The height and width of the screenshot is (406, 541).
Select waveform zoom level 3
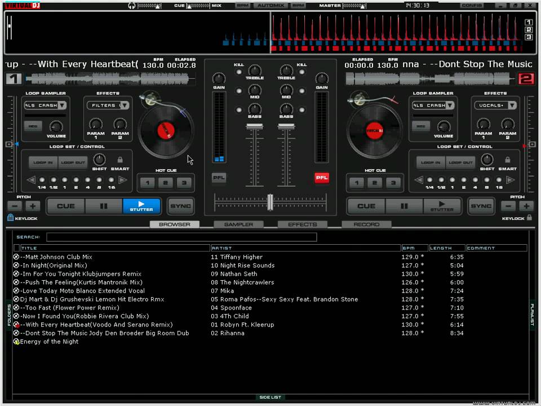529,37
